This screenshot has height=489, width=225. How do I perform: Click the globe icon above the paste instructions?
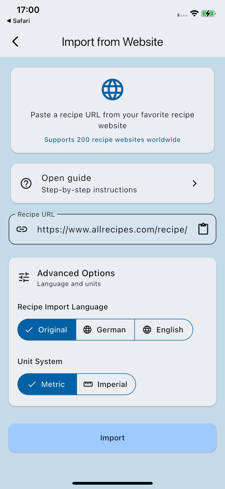click(x=112, y=89)
